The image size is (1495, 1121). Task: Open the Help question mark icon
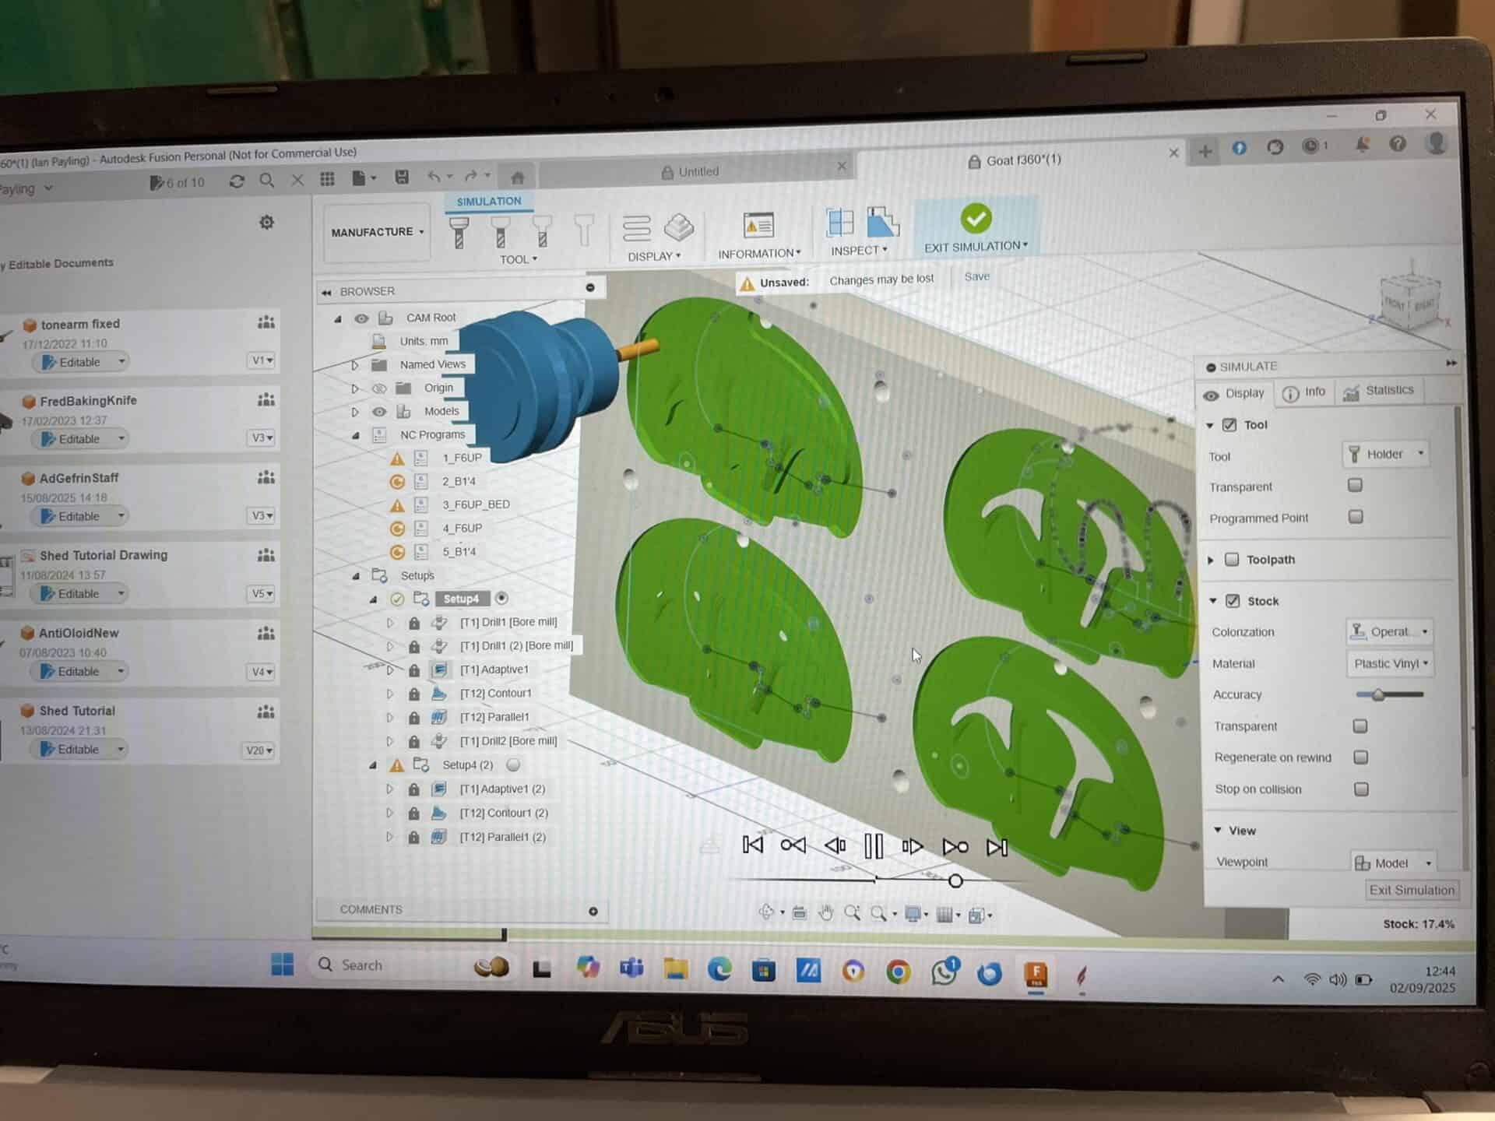[x=1398, y=144]
